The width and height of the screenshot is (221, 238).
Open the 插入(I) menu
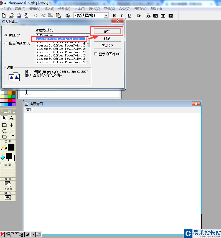pyautogui.click(x=49, y=9)
